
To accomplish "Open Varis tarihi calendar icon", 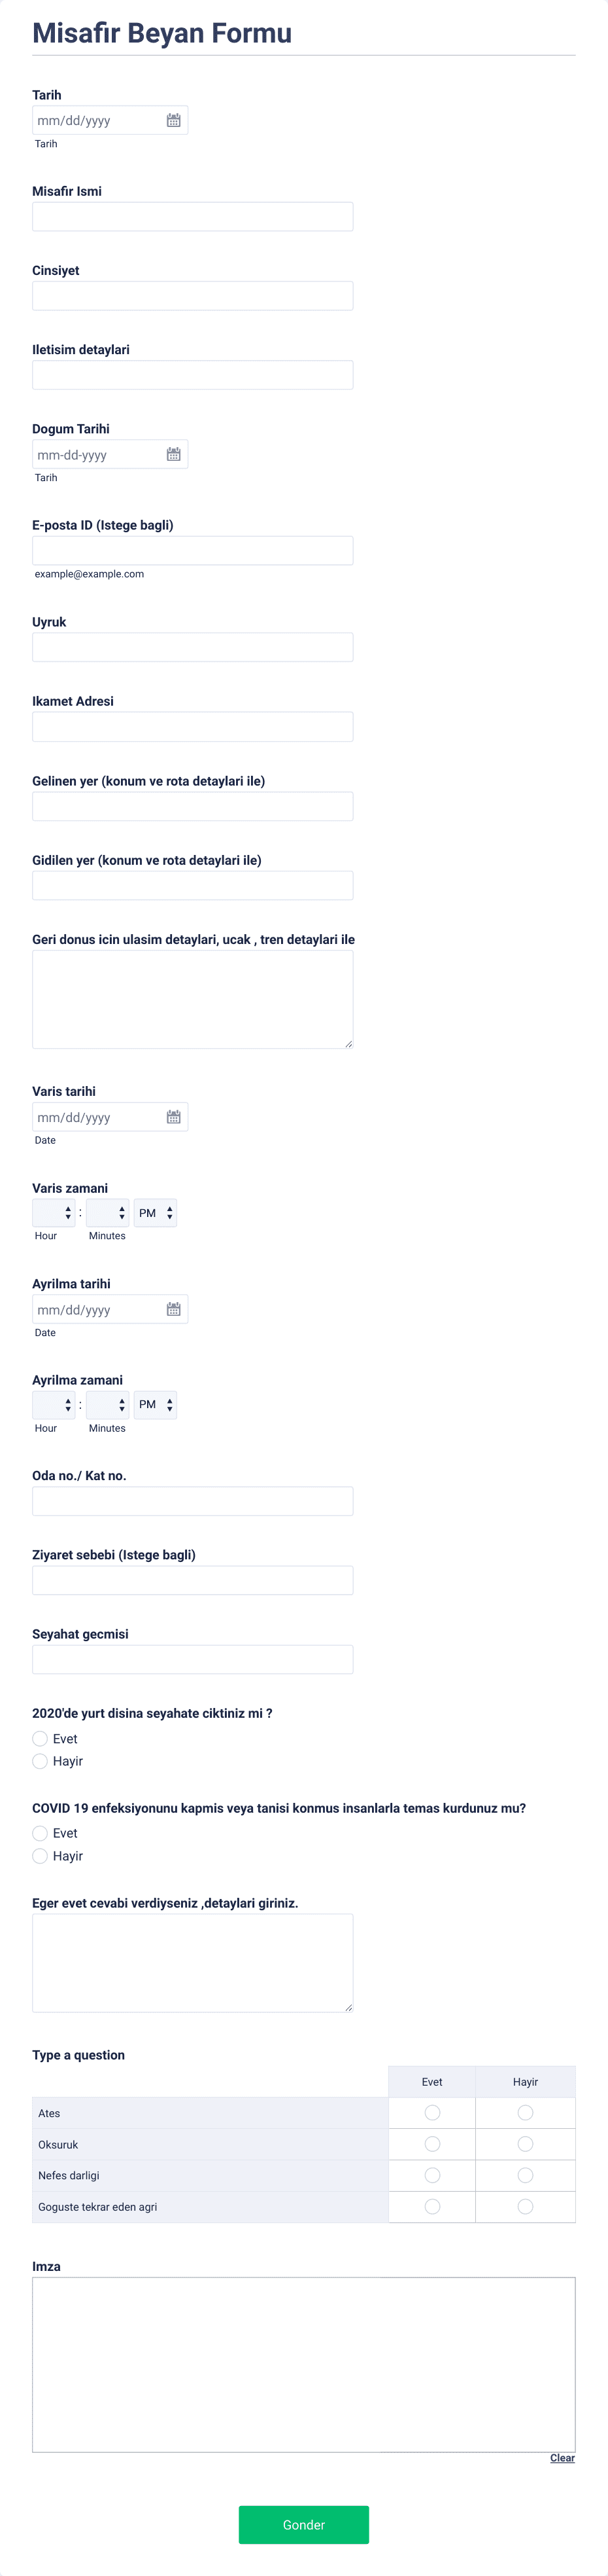I will 174,1117.
